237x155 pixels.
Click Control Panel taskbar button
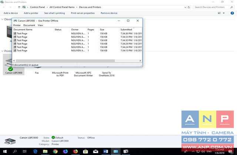point(116,151)
